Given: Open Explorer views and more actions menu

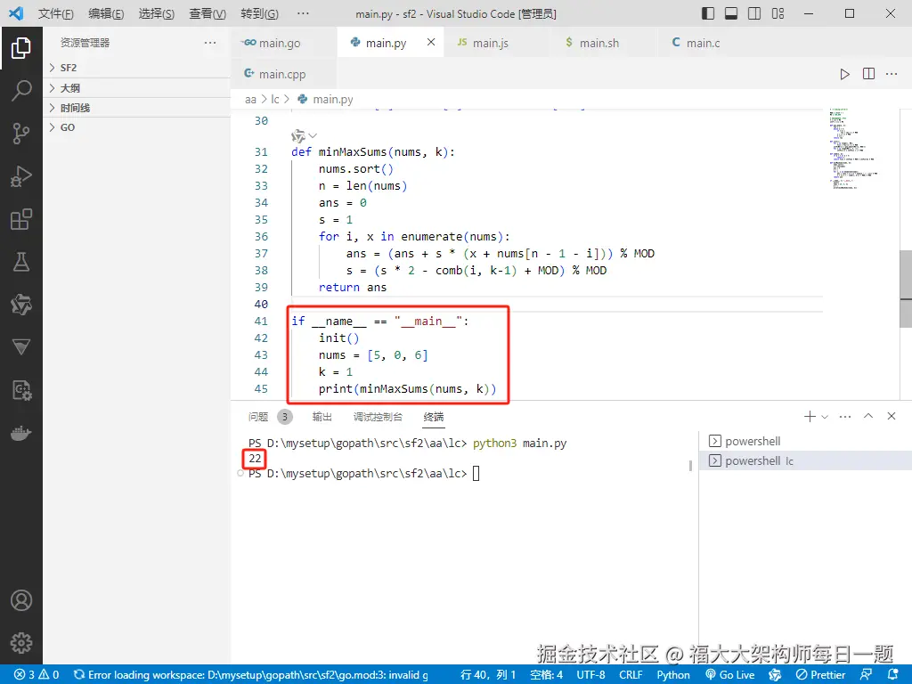Looking at the screenshot, I should (210, 43).
